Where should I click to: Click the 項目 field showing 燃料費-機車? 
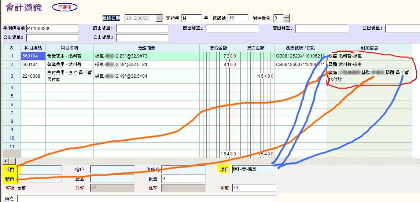254,169
